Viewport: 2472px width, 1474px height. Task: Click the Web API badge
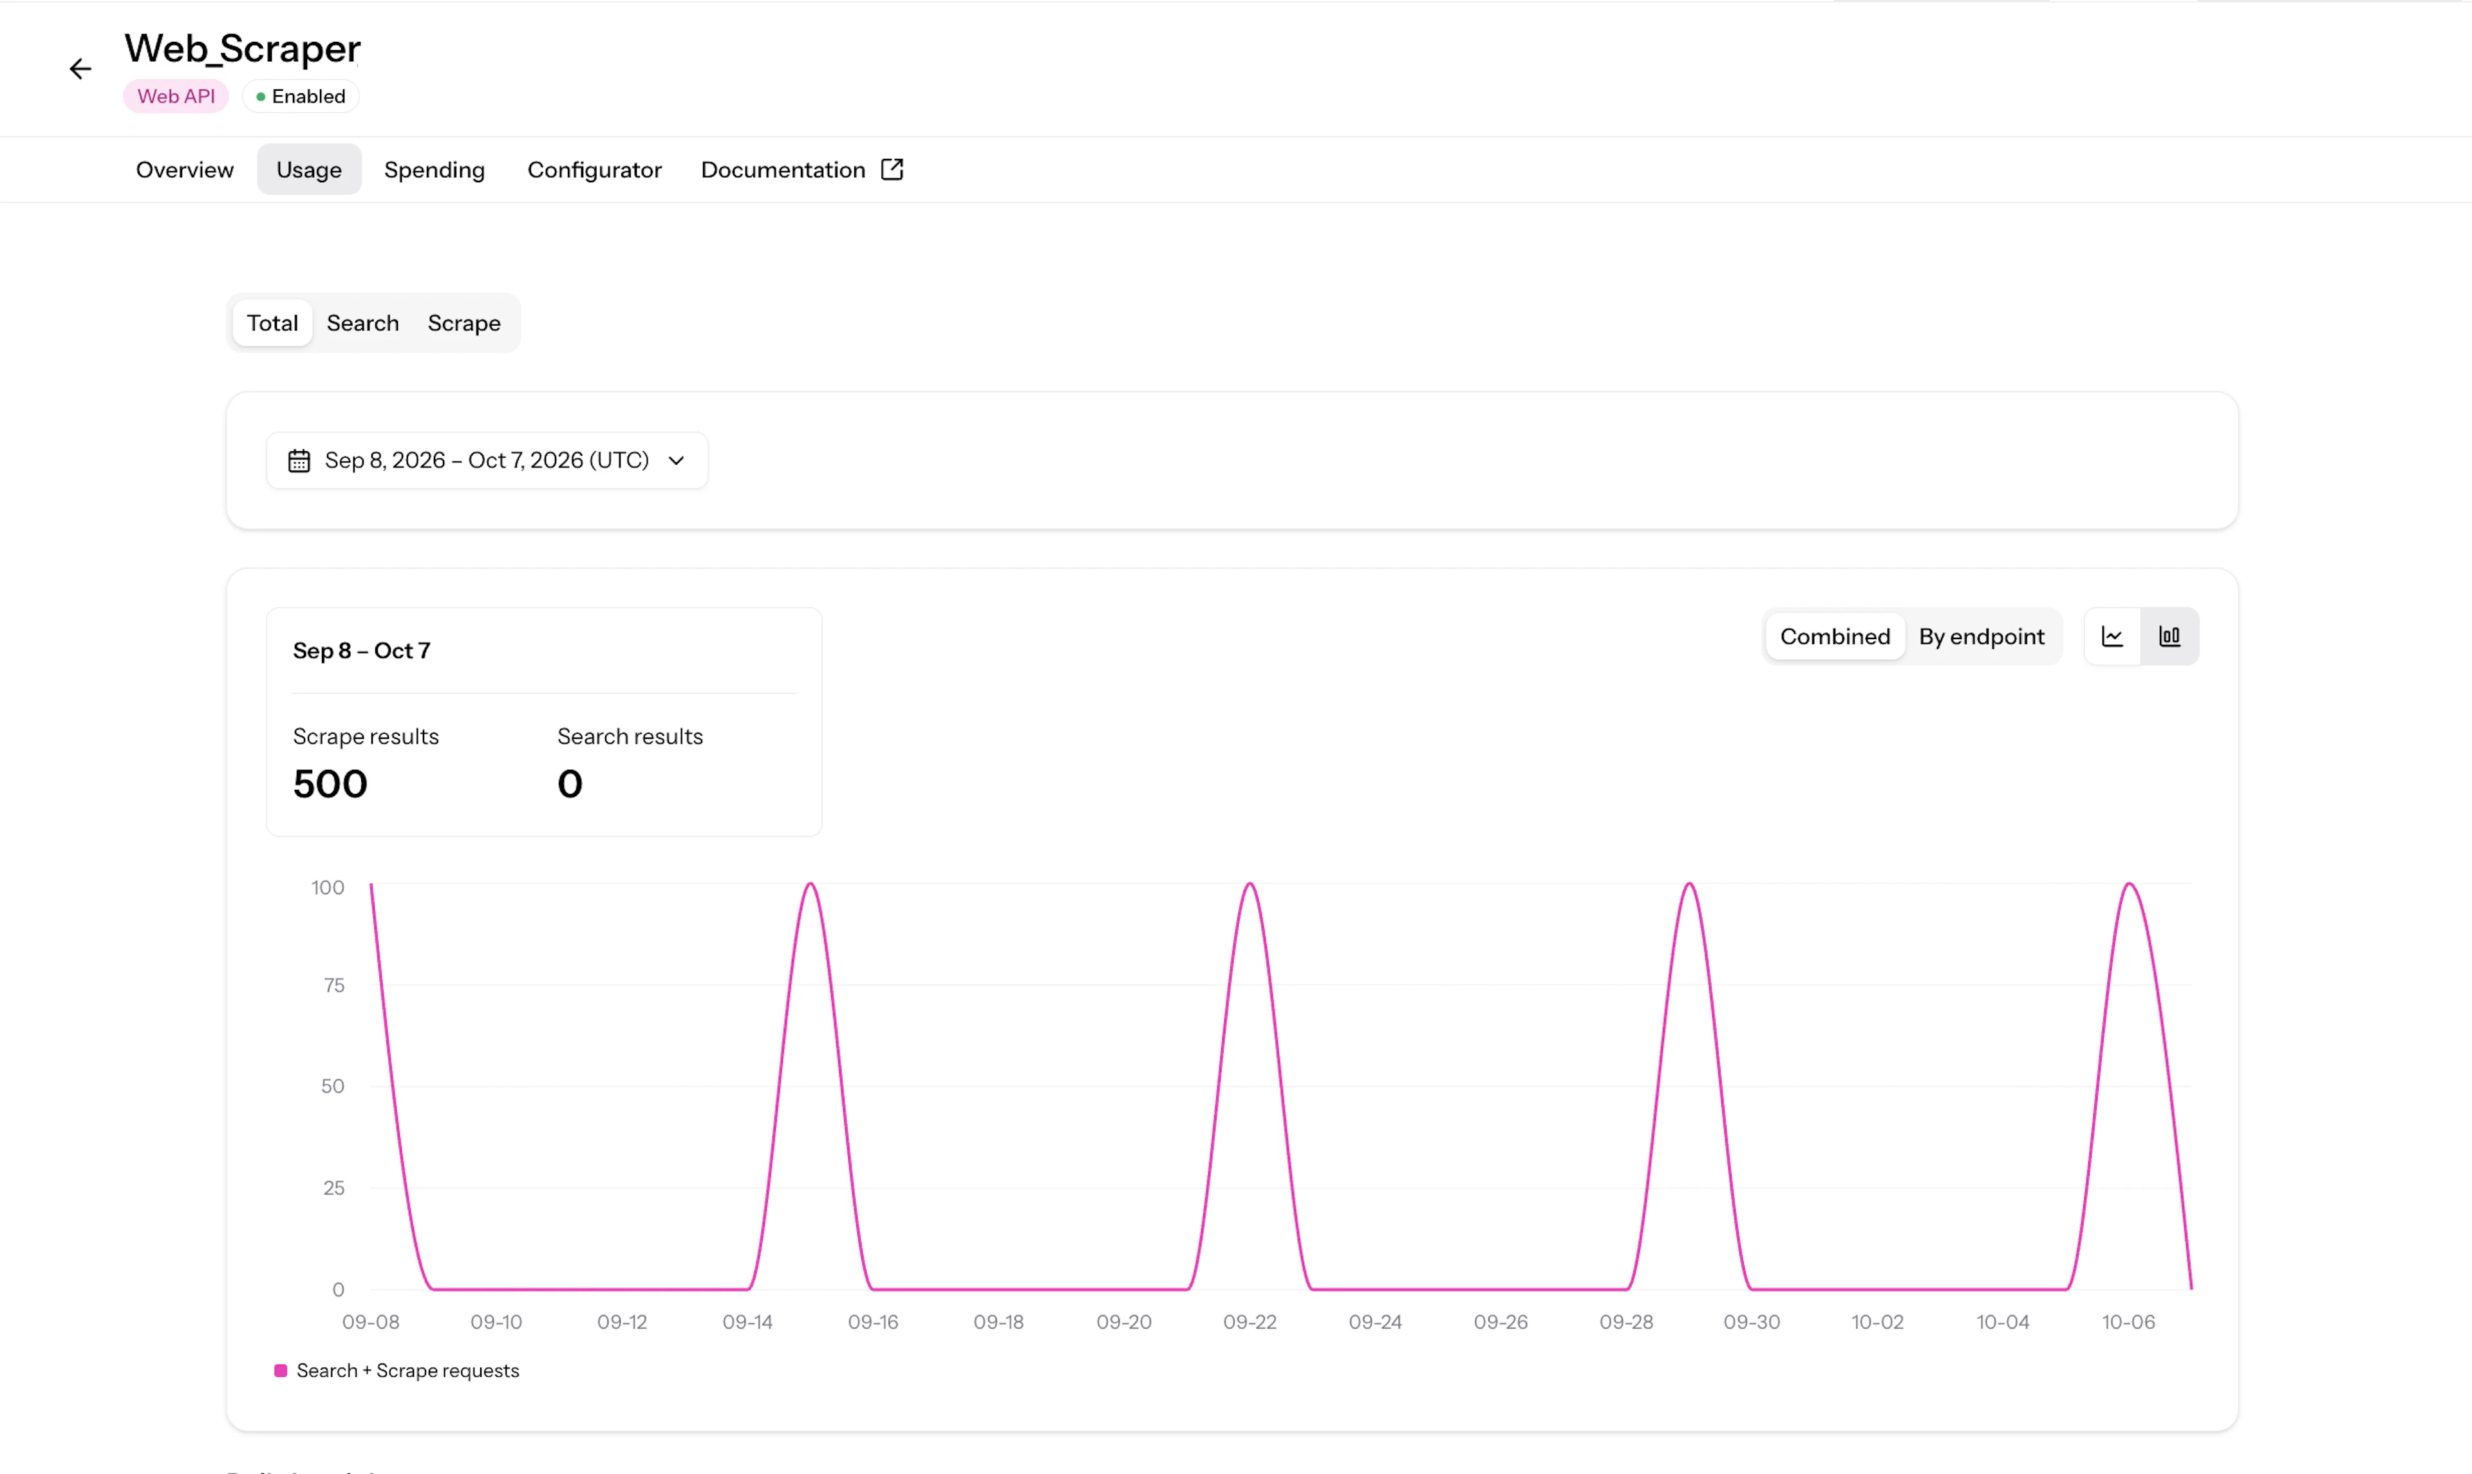176,97
